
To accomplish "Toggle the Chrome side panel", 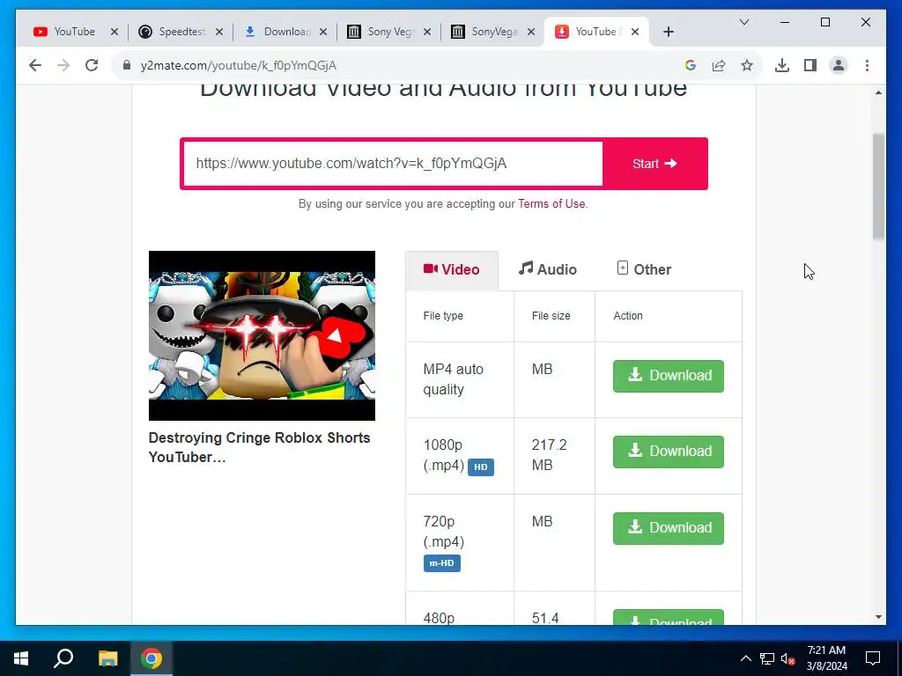I will tap(810, 65).
